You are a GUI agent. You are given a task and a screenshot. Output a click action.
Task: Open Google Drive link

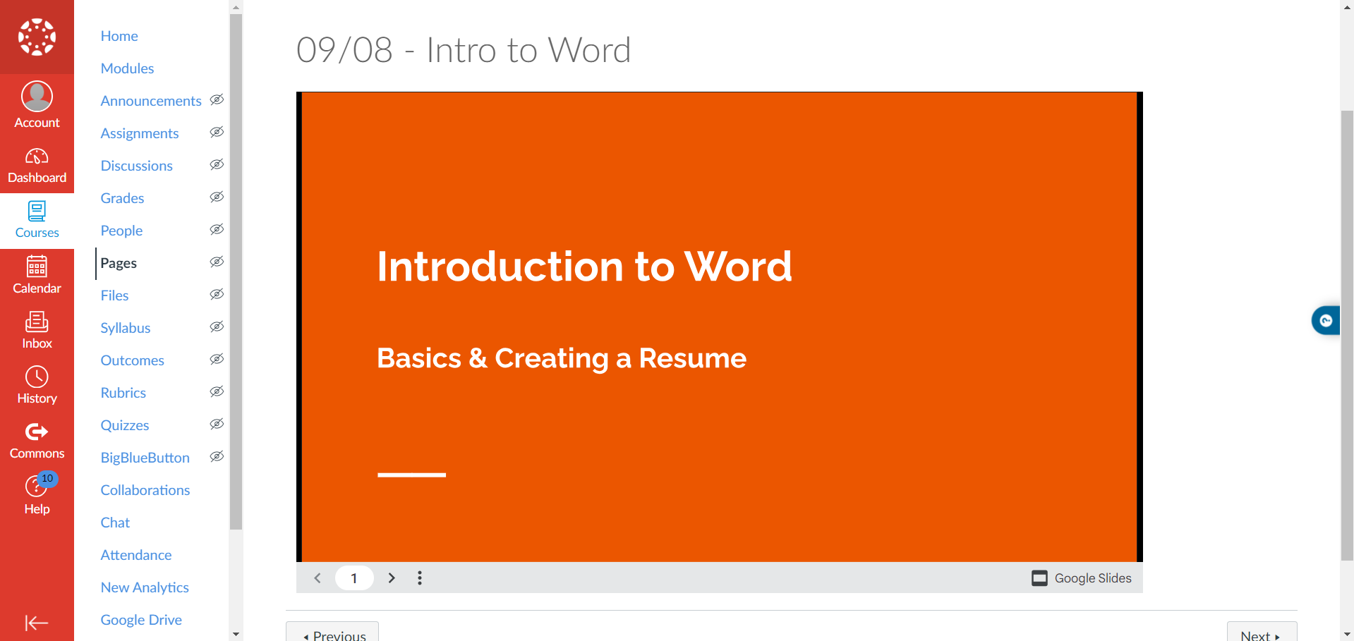pyautogui.click(x=141, y=620)
